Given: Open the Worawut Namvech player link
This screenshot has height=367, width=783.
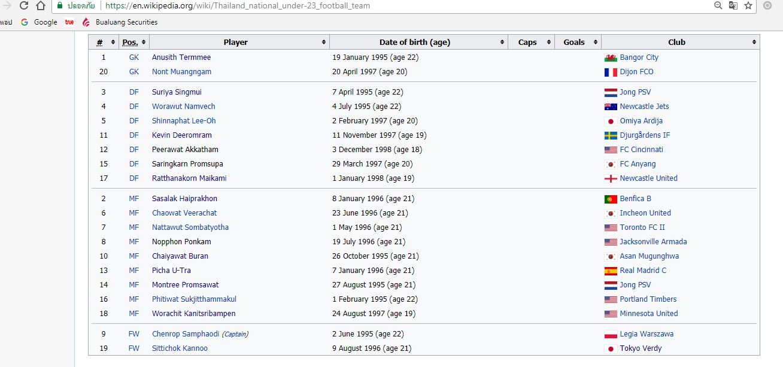Looking at the screenshot, I should coord(183,107).
